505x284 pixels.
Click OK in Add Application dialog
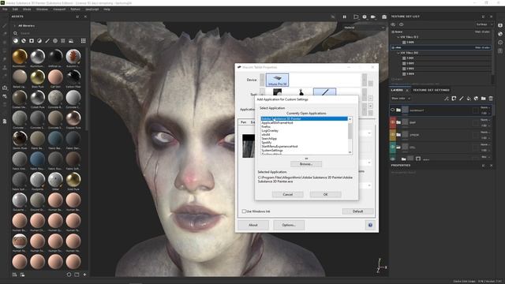(x=325, y=195)
